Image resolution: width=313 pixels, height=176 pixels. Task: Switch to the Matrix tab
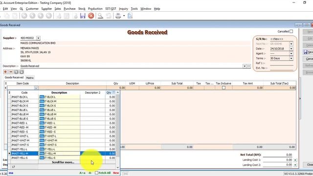click(x=30, y=78)
